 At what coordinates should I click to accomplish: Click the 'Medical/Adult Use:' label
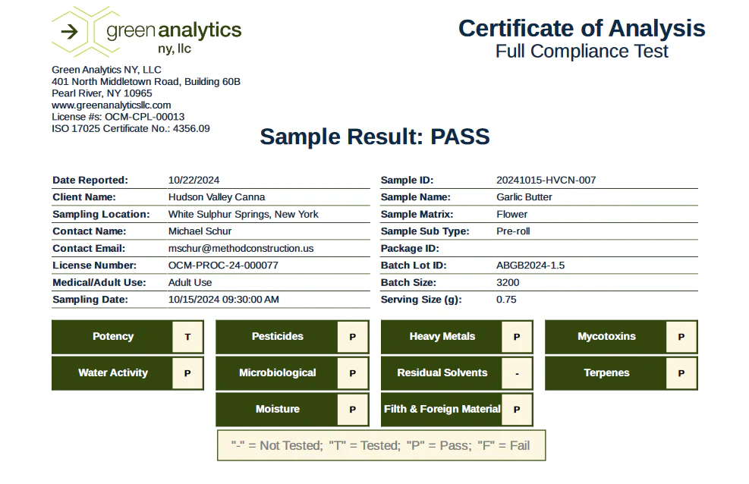click(99, 282)
